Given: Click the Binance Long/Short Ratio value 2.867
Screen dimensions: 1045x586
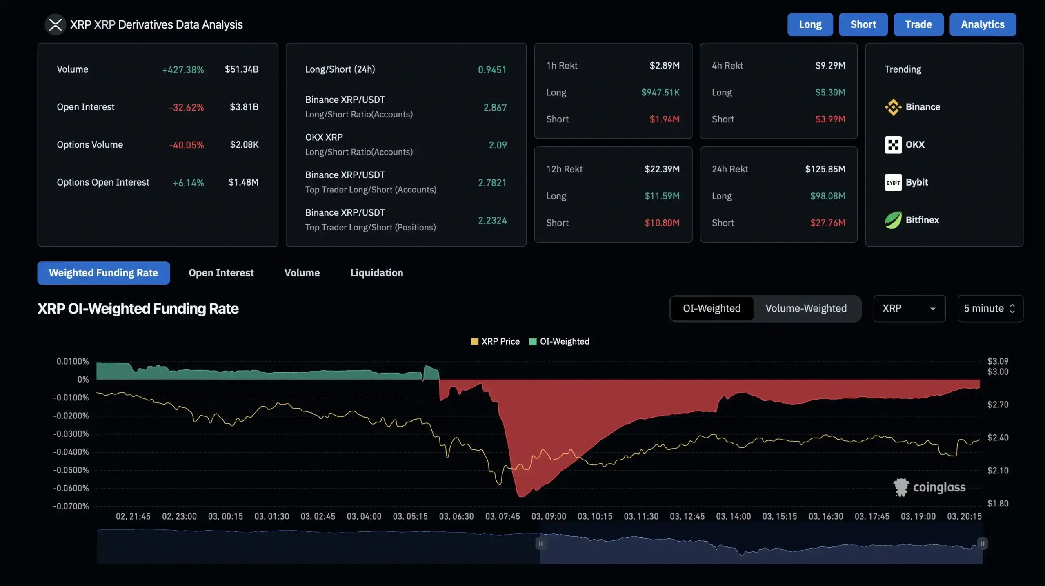Looking at the screenshot, I should (x=495, y=107).
